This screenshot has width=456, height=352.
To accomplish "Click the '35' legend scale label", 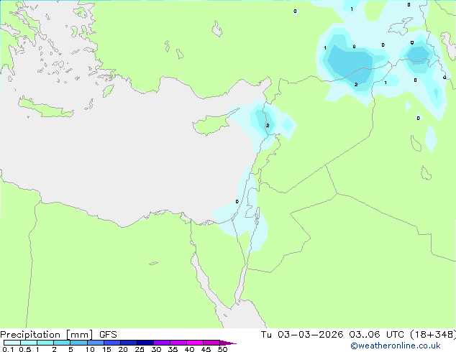I will pos(173,349).
